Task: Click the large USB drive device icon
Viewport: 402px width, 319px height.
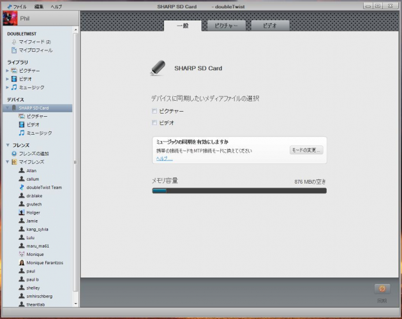Action: [x=158, y=68]
